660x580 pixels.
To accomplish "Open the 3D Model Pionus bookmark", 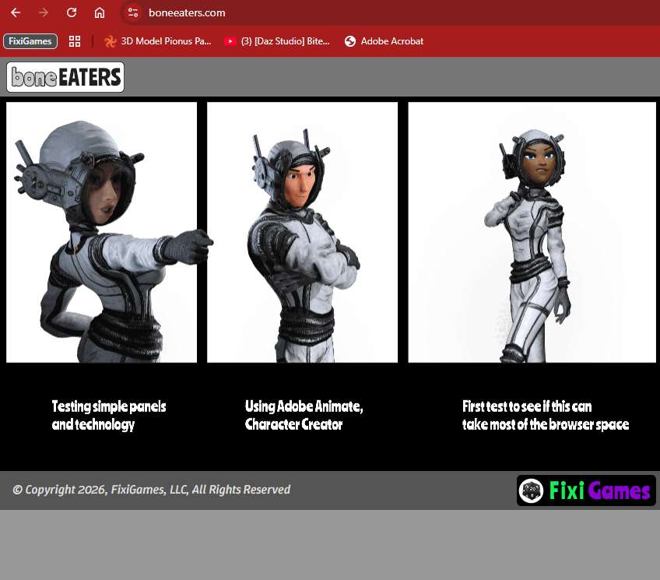I will coord(158,41).
